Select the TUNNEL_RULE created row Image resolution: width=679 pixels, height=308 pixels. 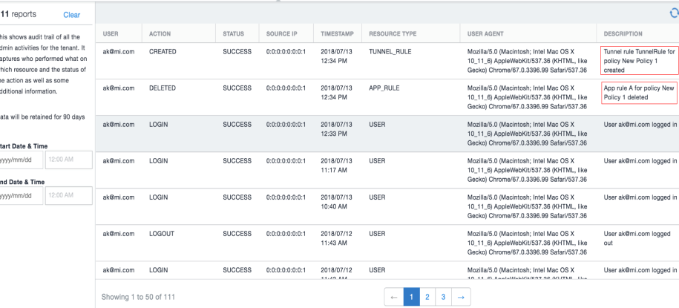pos(387,61)
